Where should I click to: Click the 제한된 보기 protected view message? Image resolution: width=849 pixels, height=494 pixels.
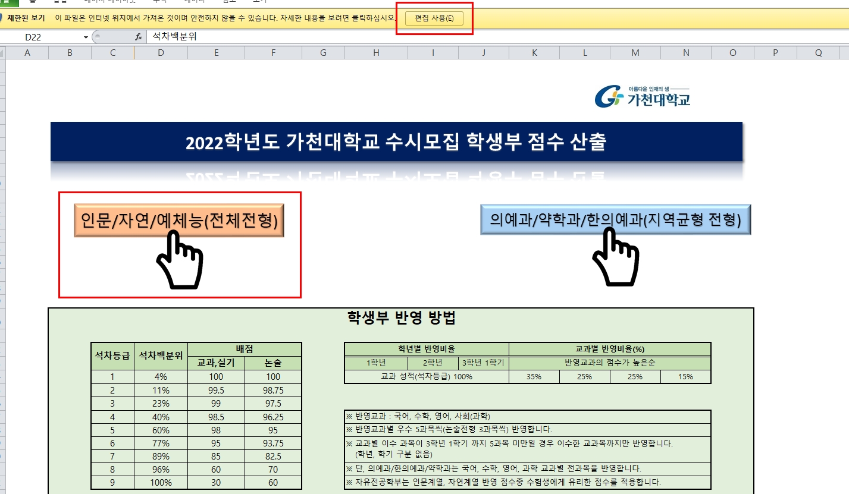click(203, 18)
